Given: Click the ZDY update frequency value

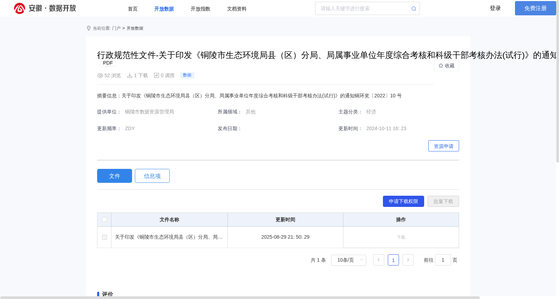Looking at the screenshot, I should (x=130, y=129).
